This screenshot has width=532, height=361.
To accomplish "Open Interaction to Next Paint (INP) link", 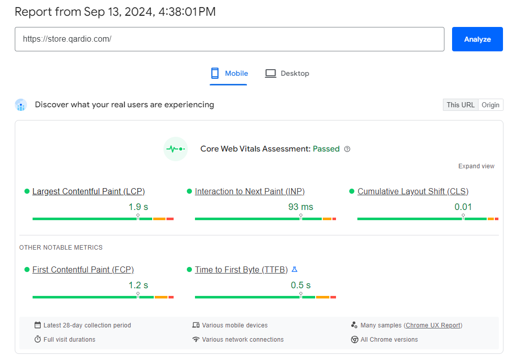I will point(249,192).
